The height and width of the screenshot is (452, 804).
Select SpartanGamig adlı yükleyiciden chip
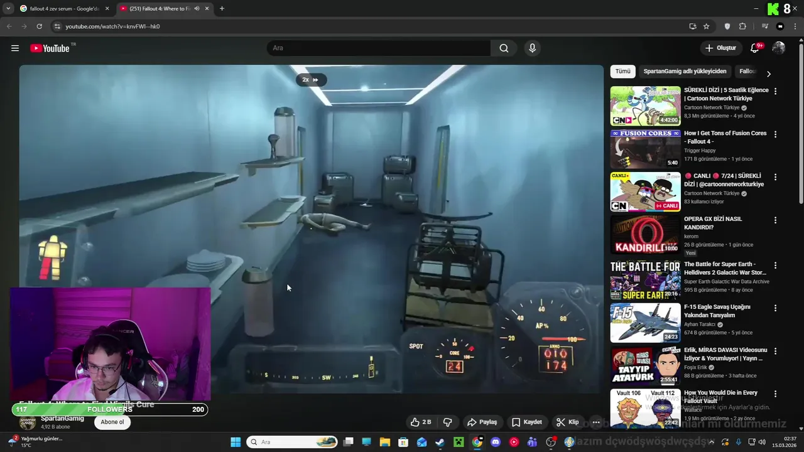(685, 72)
